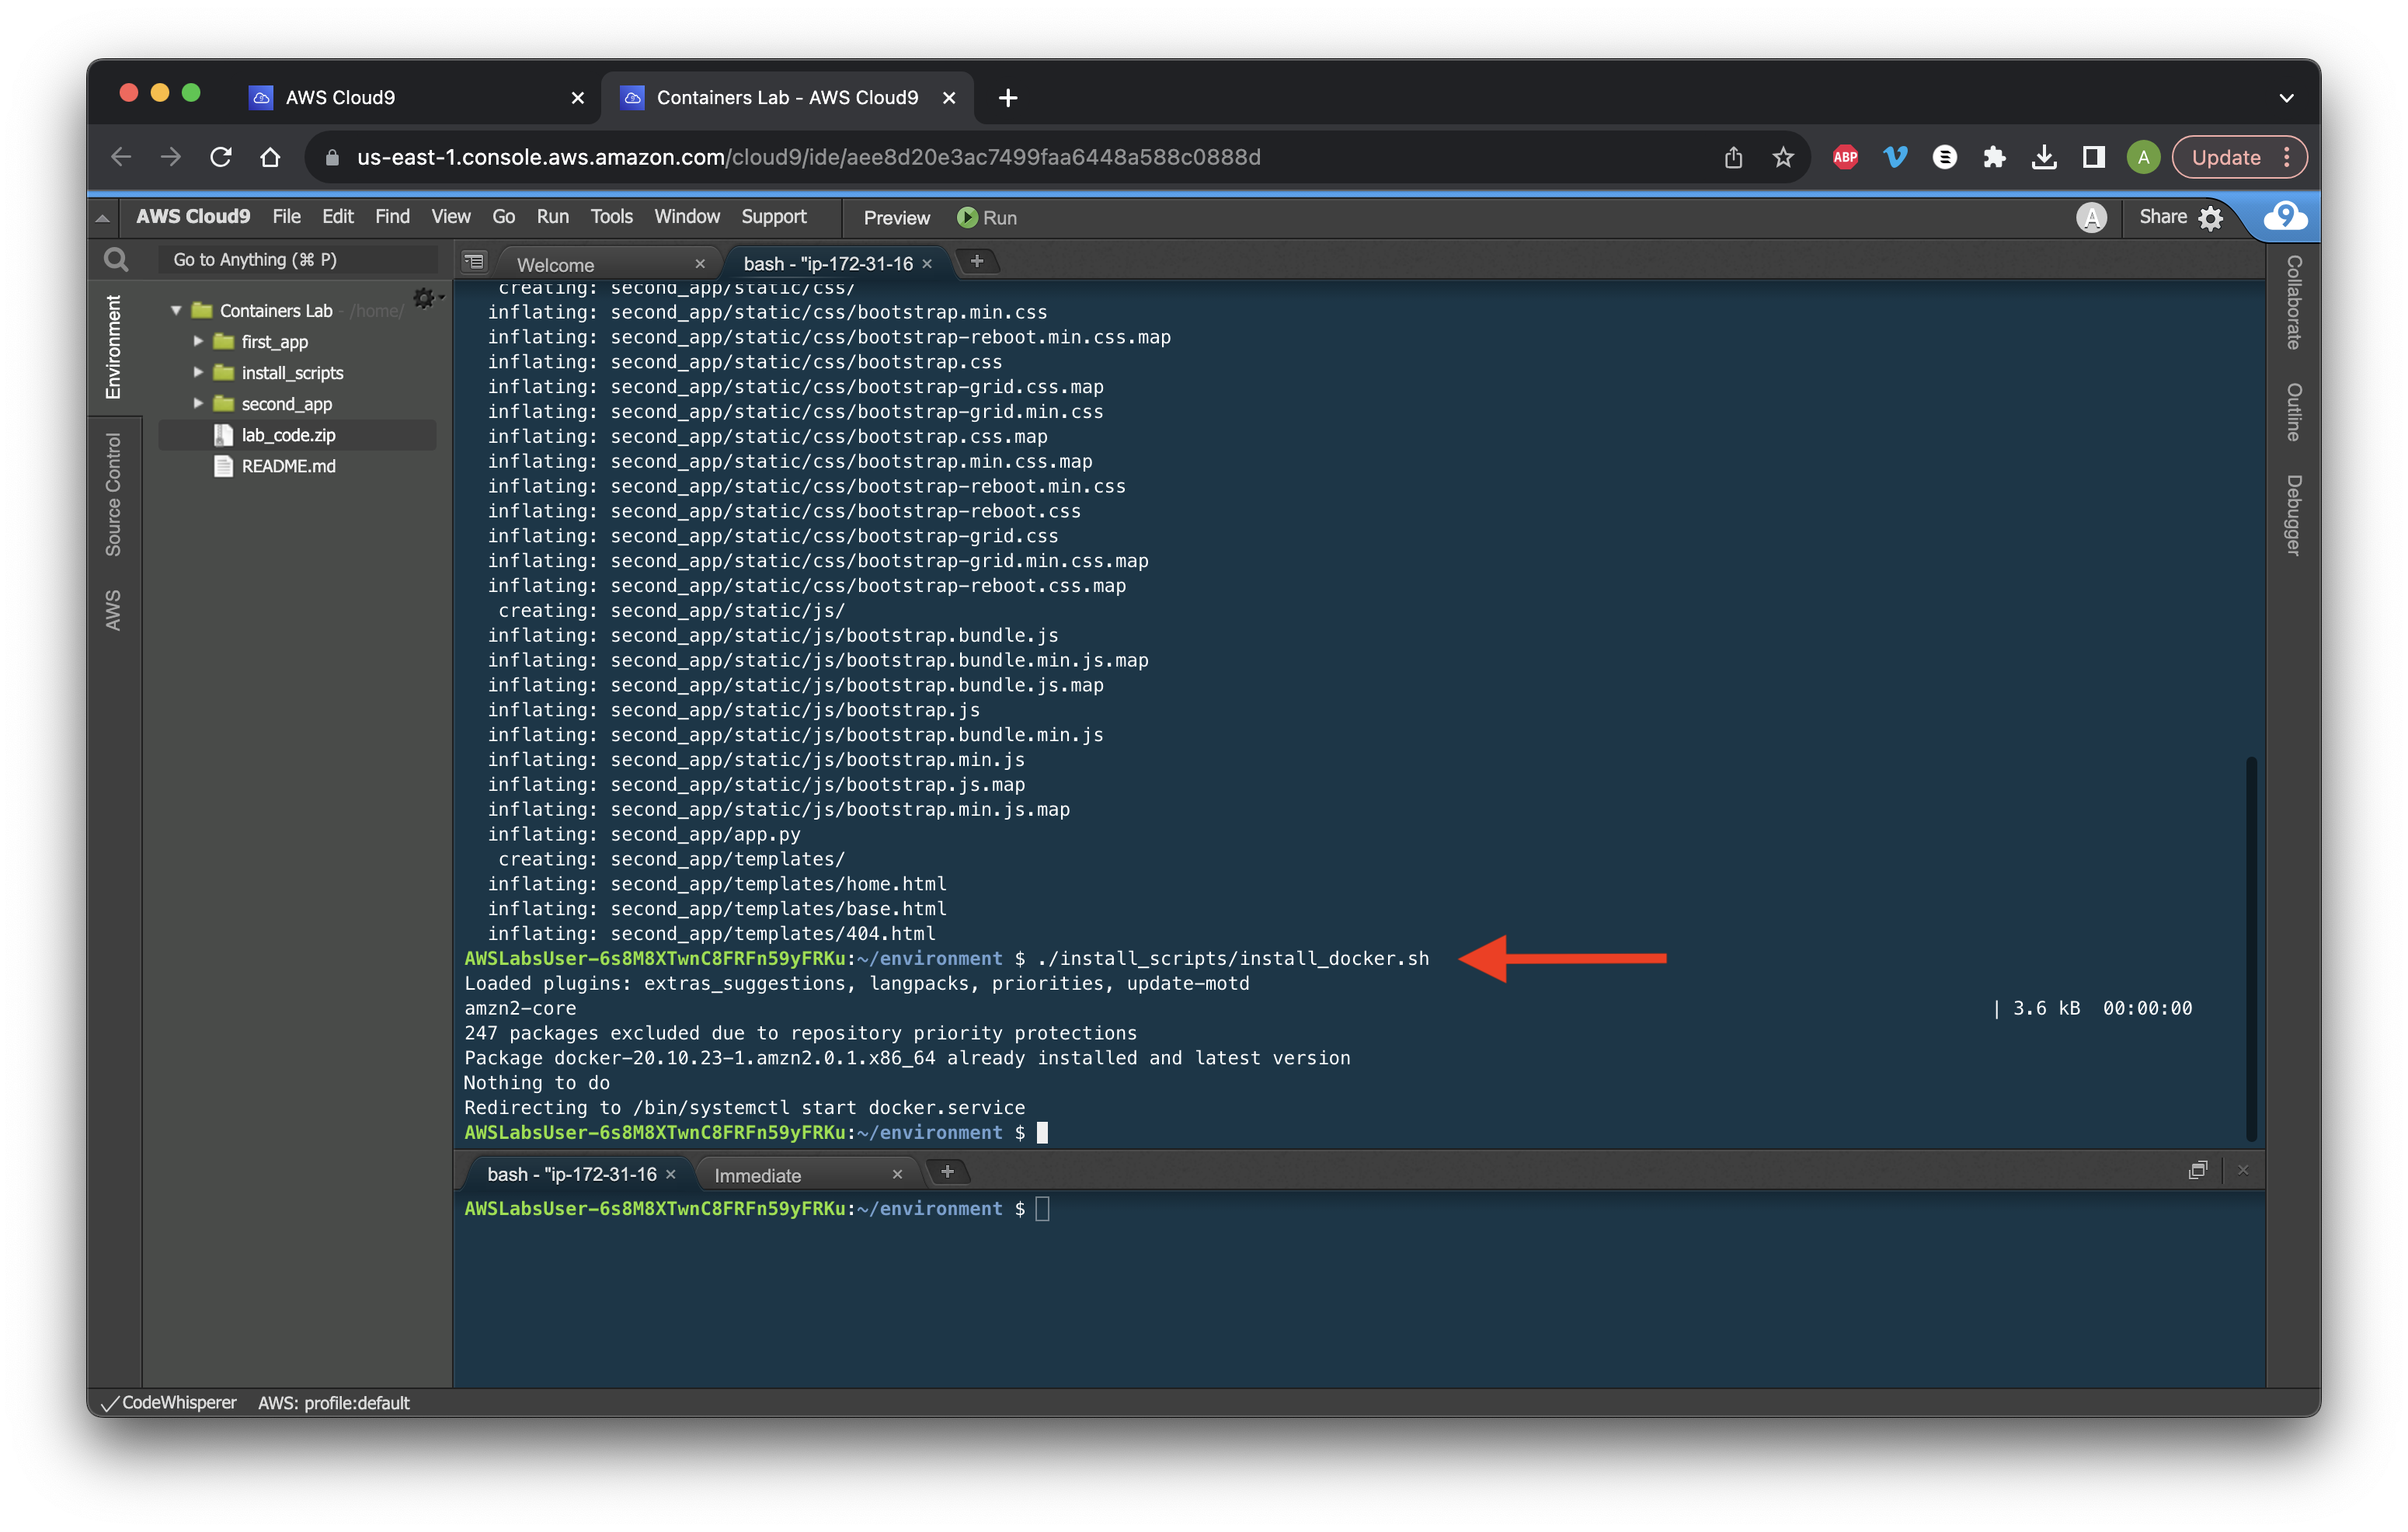
Task: Bookmark this page with the star icon
Action: tap(1783, 157)
